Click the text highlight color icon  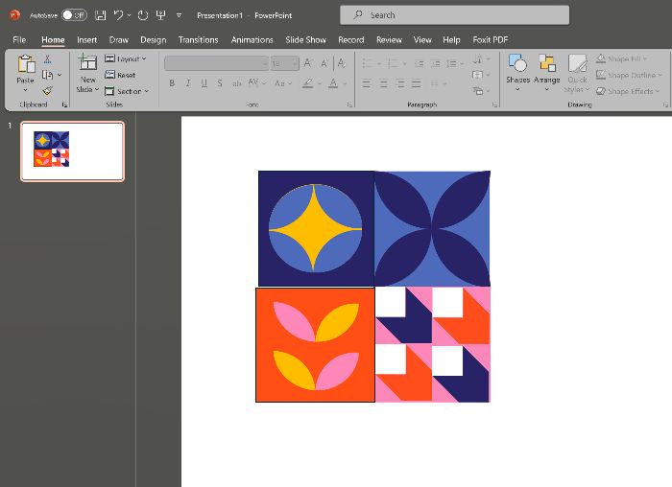coord(308,83)
